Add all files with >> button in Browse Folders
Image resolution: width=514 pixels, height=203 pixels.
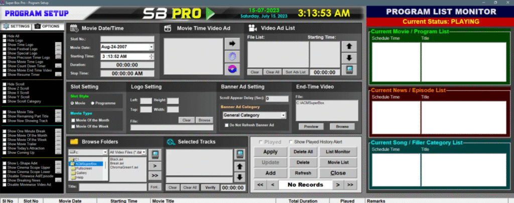(155, 175)
